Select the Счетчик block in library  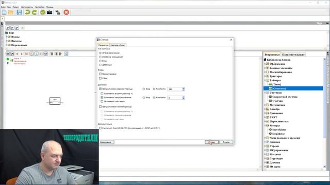pos(277,101)
